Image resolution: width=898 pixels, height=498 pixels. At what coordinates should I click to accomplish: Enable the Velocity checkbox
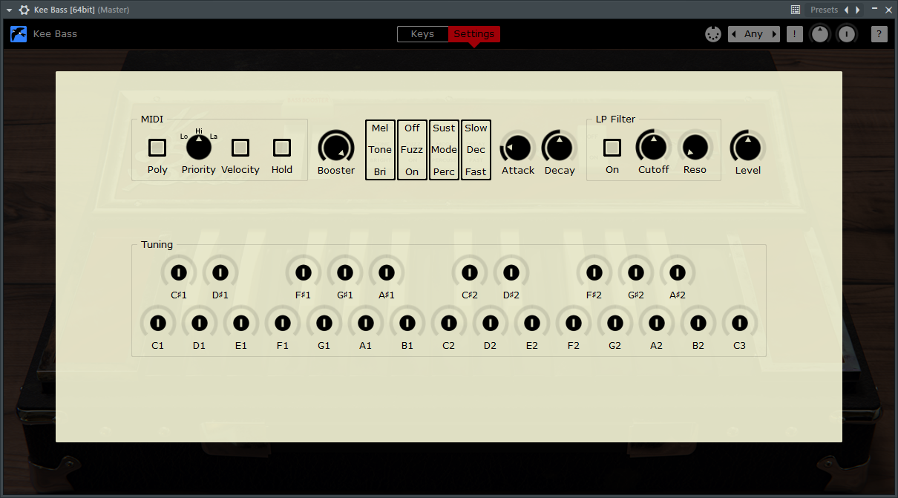coord(240,148)
